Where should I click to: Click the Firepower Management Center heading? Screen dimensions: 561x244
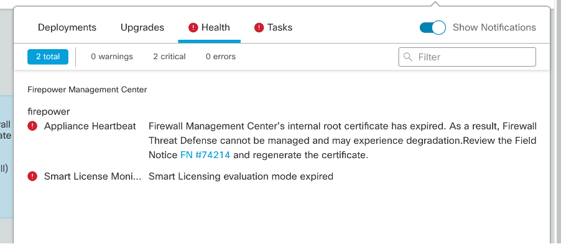87,90
